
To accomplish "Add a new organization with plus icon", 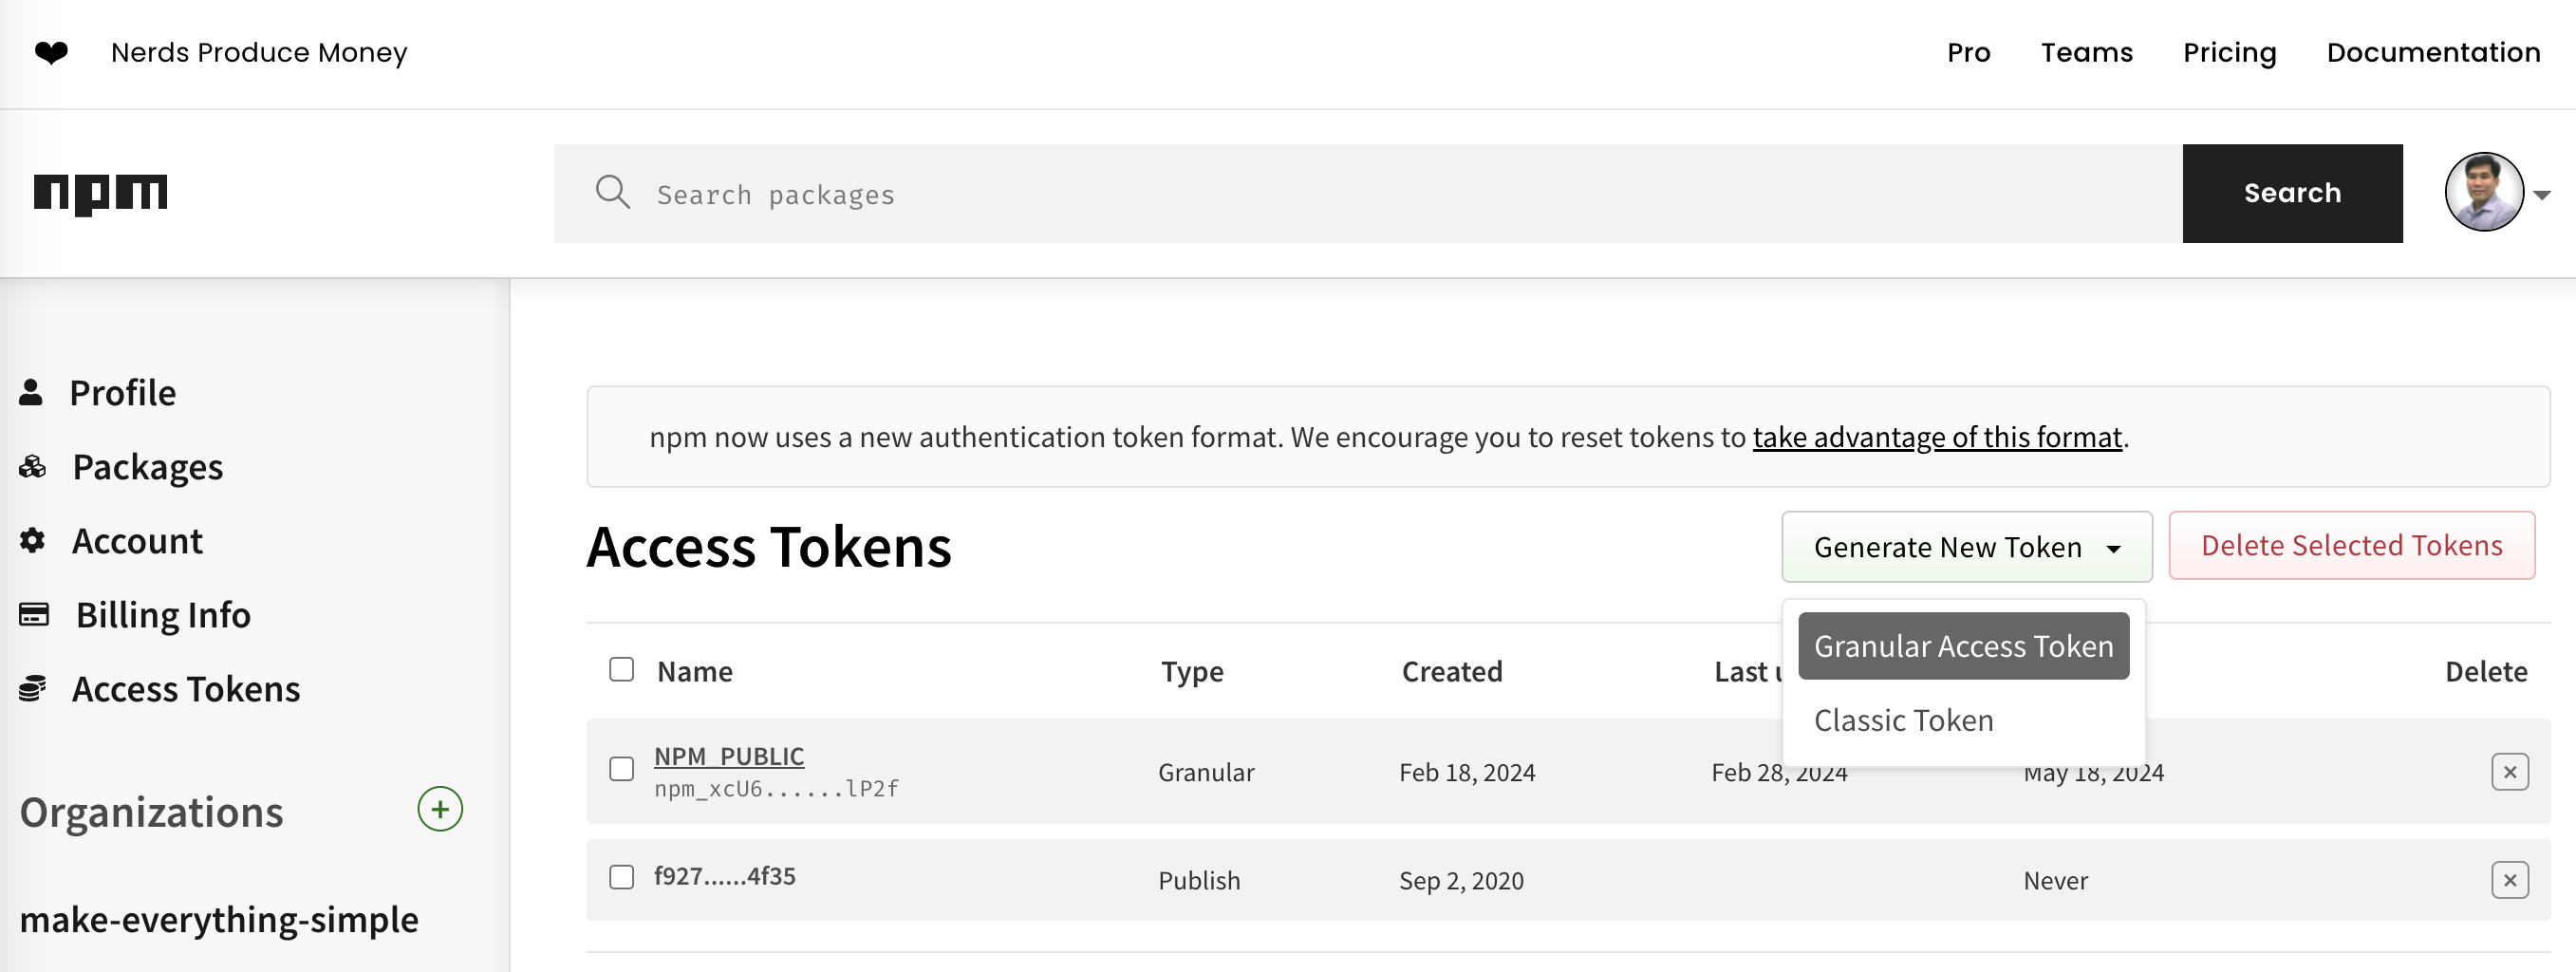I will (x=440, y=809).
